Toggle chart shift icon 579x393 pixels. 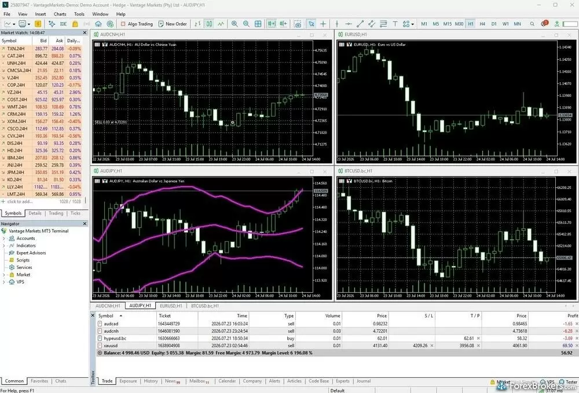[x=283, y=24]
